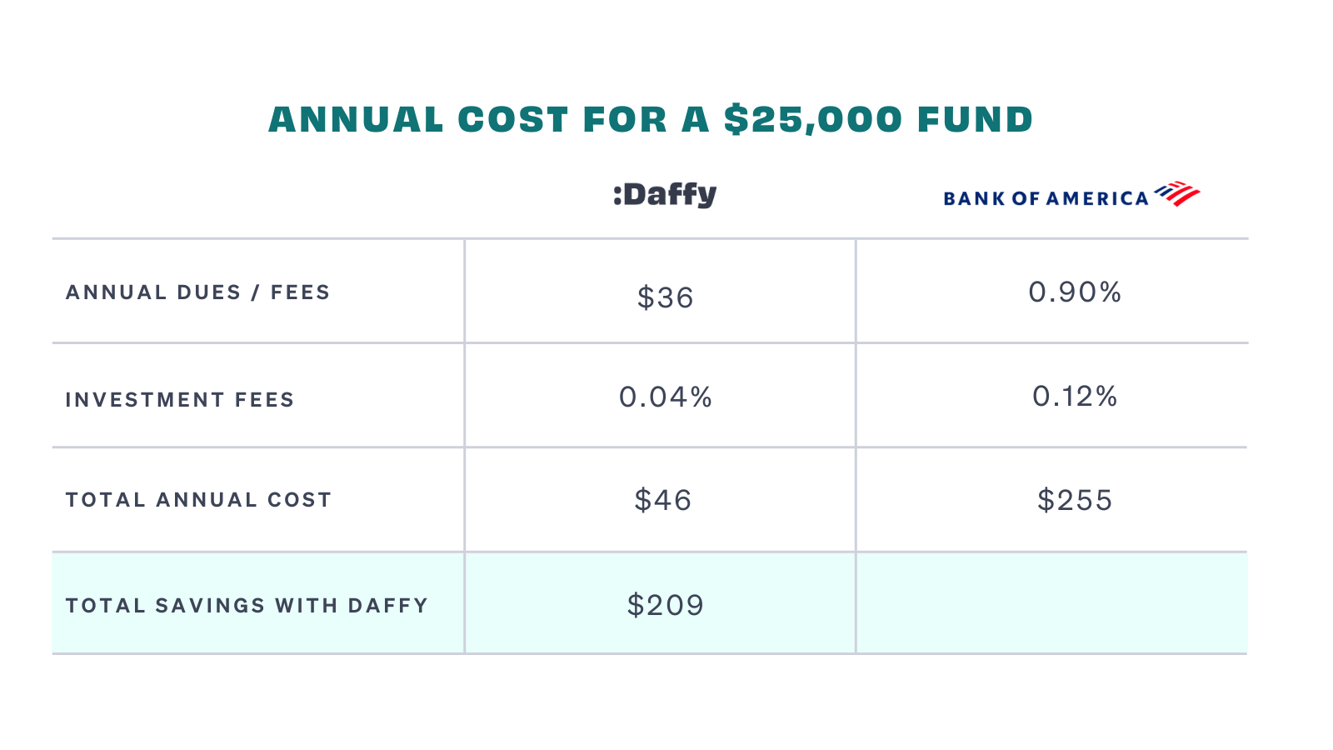Click the $25,000 amount in the heading
The width and height of the screenshot is (1333, 750).
pyautogui.click(x=813, y=120)
